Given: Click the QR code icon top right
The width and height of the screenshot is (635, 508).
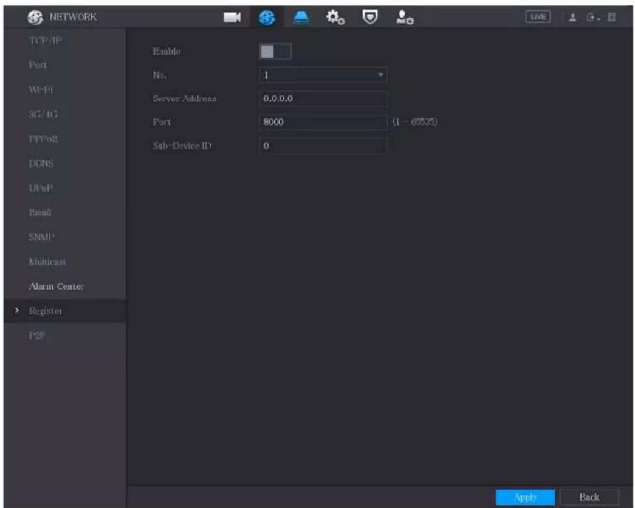Looking at the screenshot, I should (611, 18).
